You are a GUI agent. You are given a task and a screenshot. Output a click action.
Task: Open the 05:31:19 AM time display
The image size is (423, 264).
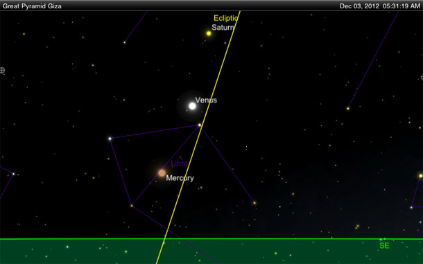[401, 6]
